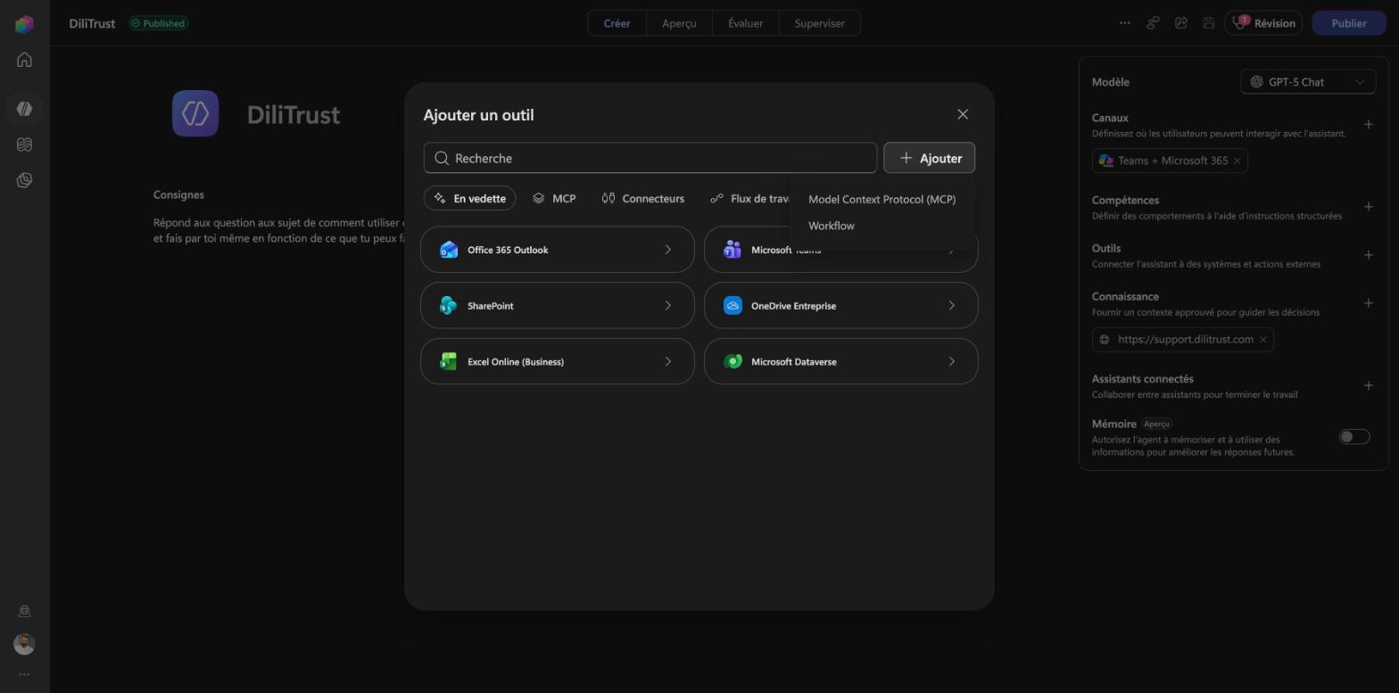The width and height of the screenshot is (1399, 693).
Task: Open the Évaluer tab
Action: pos(745,23)
